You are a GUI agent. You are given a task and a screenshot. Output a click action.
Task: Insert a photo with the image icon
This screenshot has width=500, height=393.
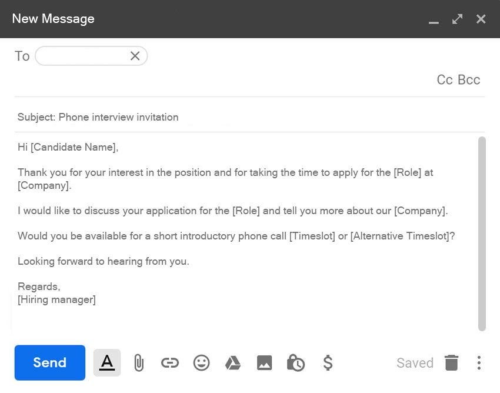[x=264, y=363]
